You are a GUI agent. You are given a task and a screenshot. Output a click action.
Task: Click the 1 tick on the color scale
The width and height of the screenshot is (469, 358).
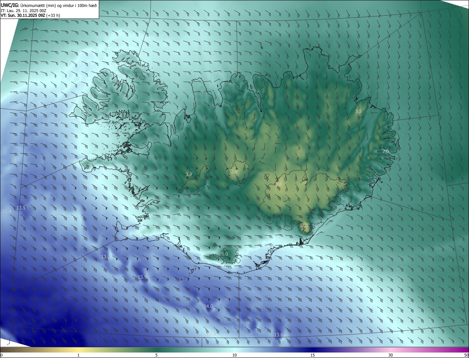[78, 355]
